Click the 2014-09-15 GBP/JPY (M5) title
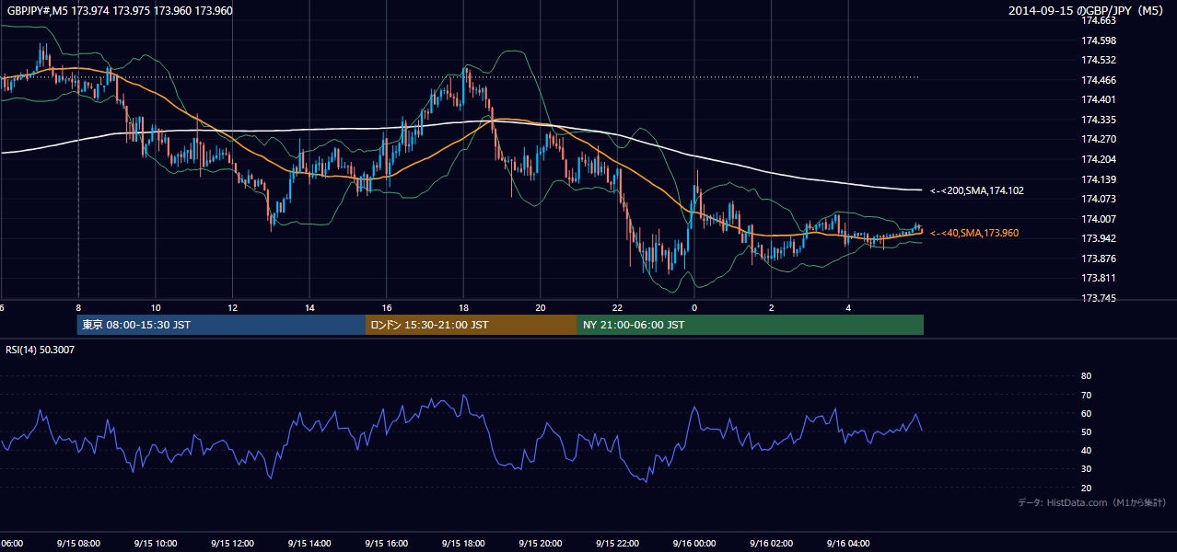This screenshot has height=552, width=1177. [1088, 11]
